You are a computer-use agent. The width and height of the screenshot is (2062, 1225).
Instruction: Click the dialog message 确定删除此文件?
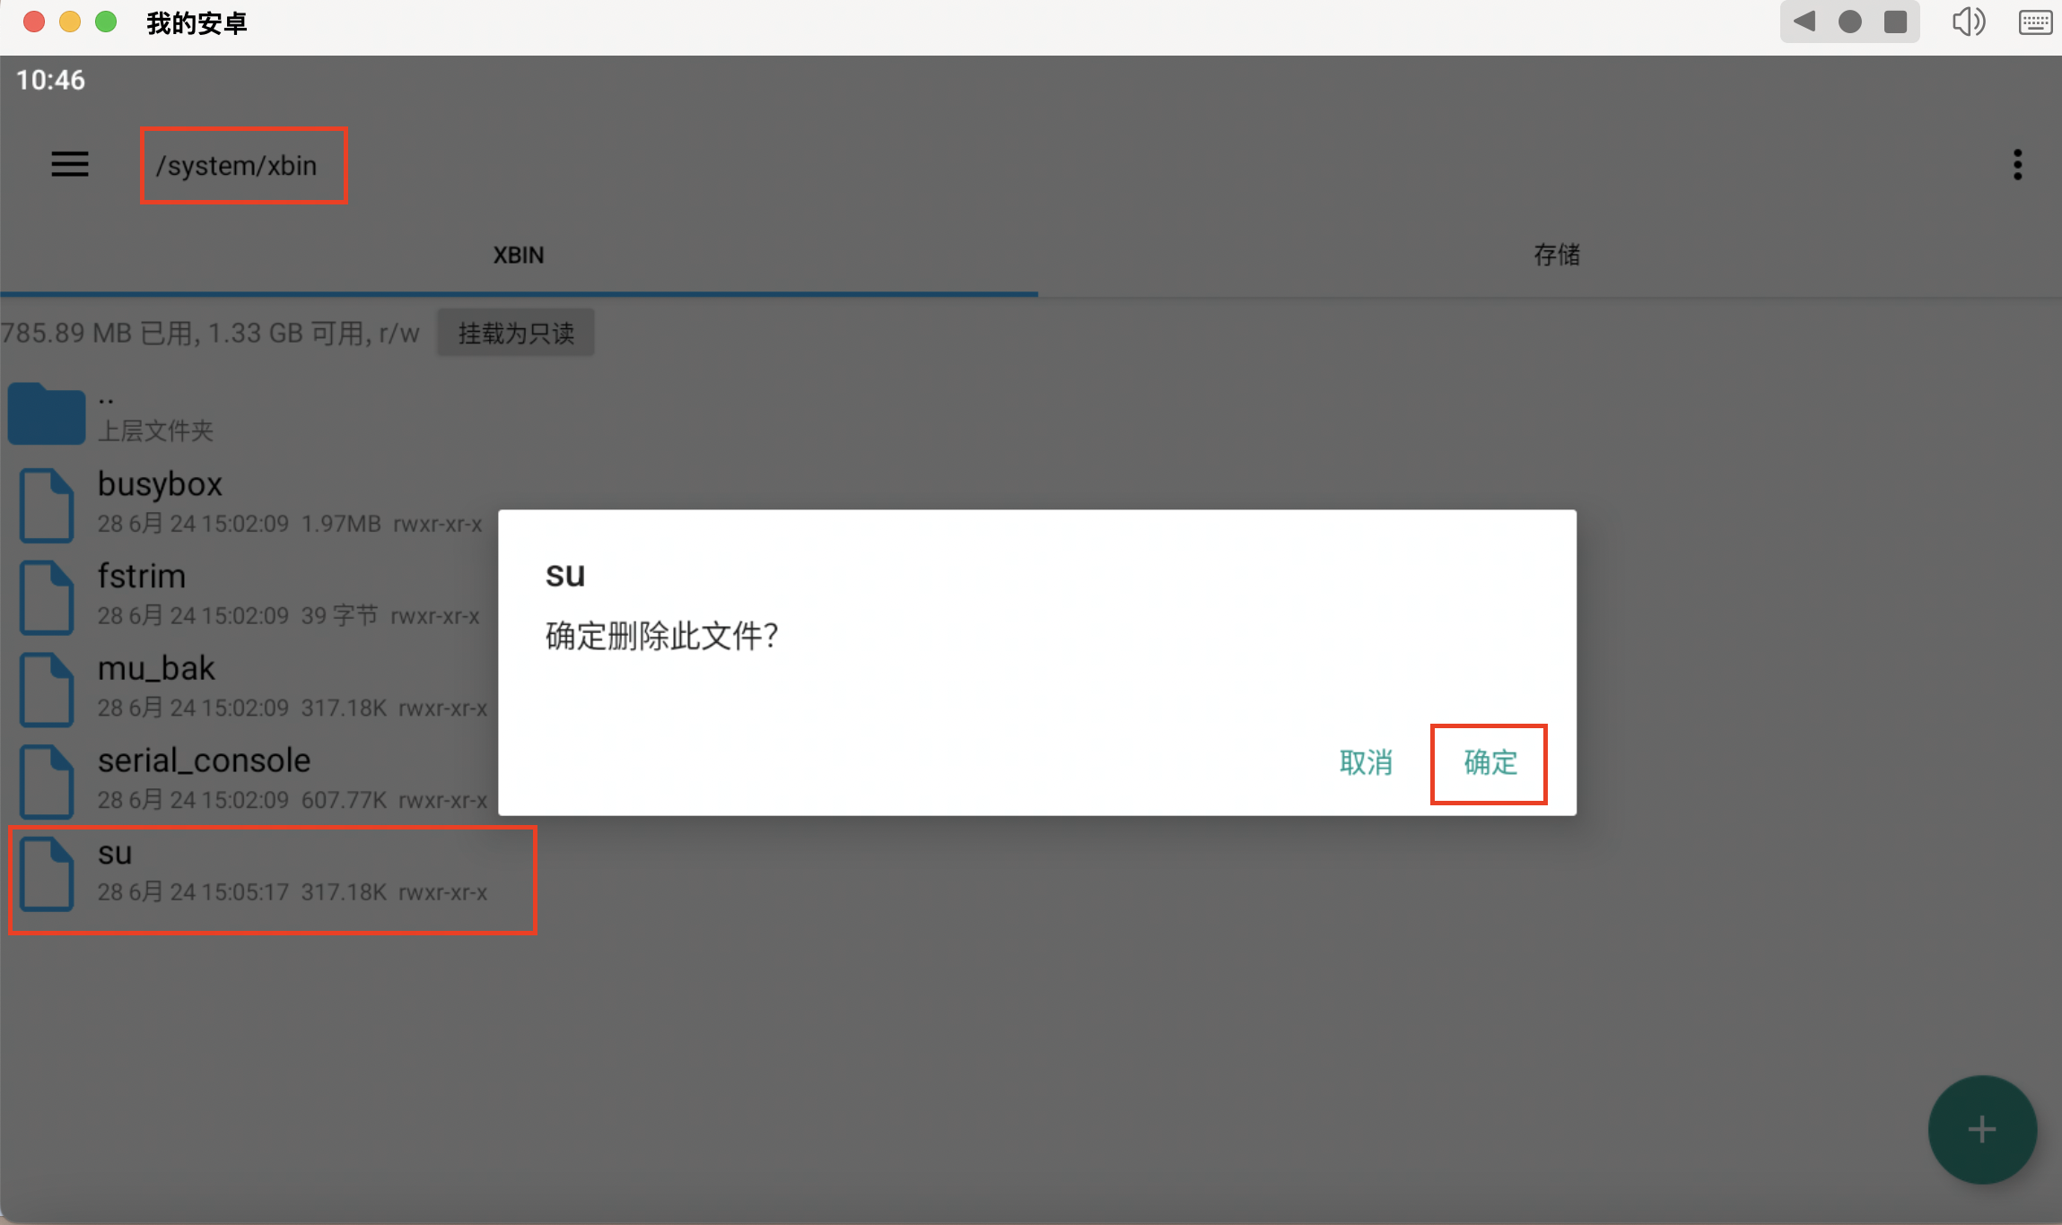coord(661,637)
